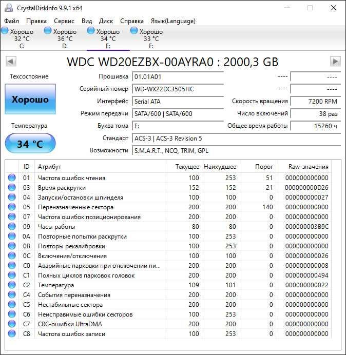Click status orb of attribute 09 row

[x=12, y=226]
